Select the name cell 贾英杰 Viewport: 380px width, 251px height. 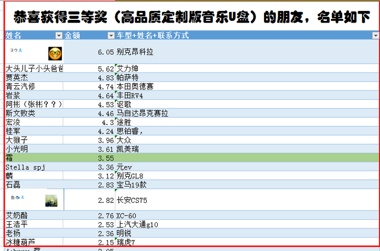click(34, 77)
